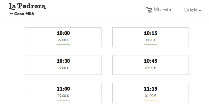
Task: Click the Casa Milà subtitle text
Action: point(24,14)
